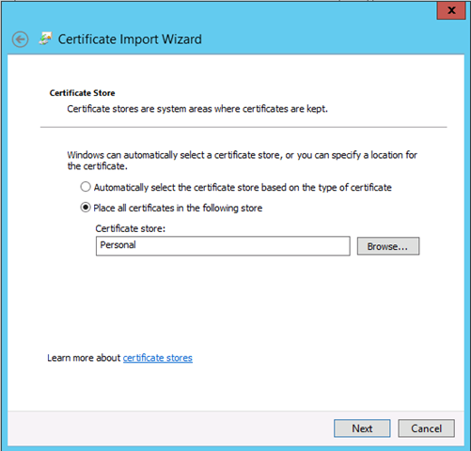Open the certificate stores help link
The image size is (471, 451).
coord(158,358)
